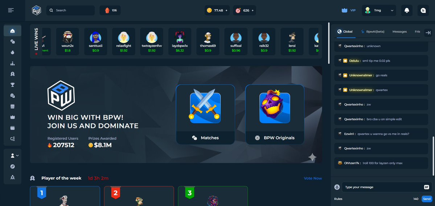Viewport: 435px width, 206px height.
Task: Open the chat Rules link
Action: point(338,199)
